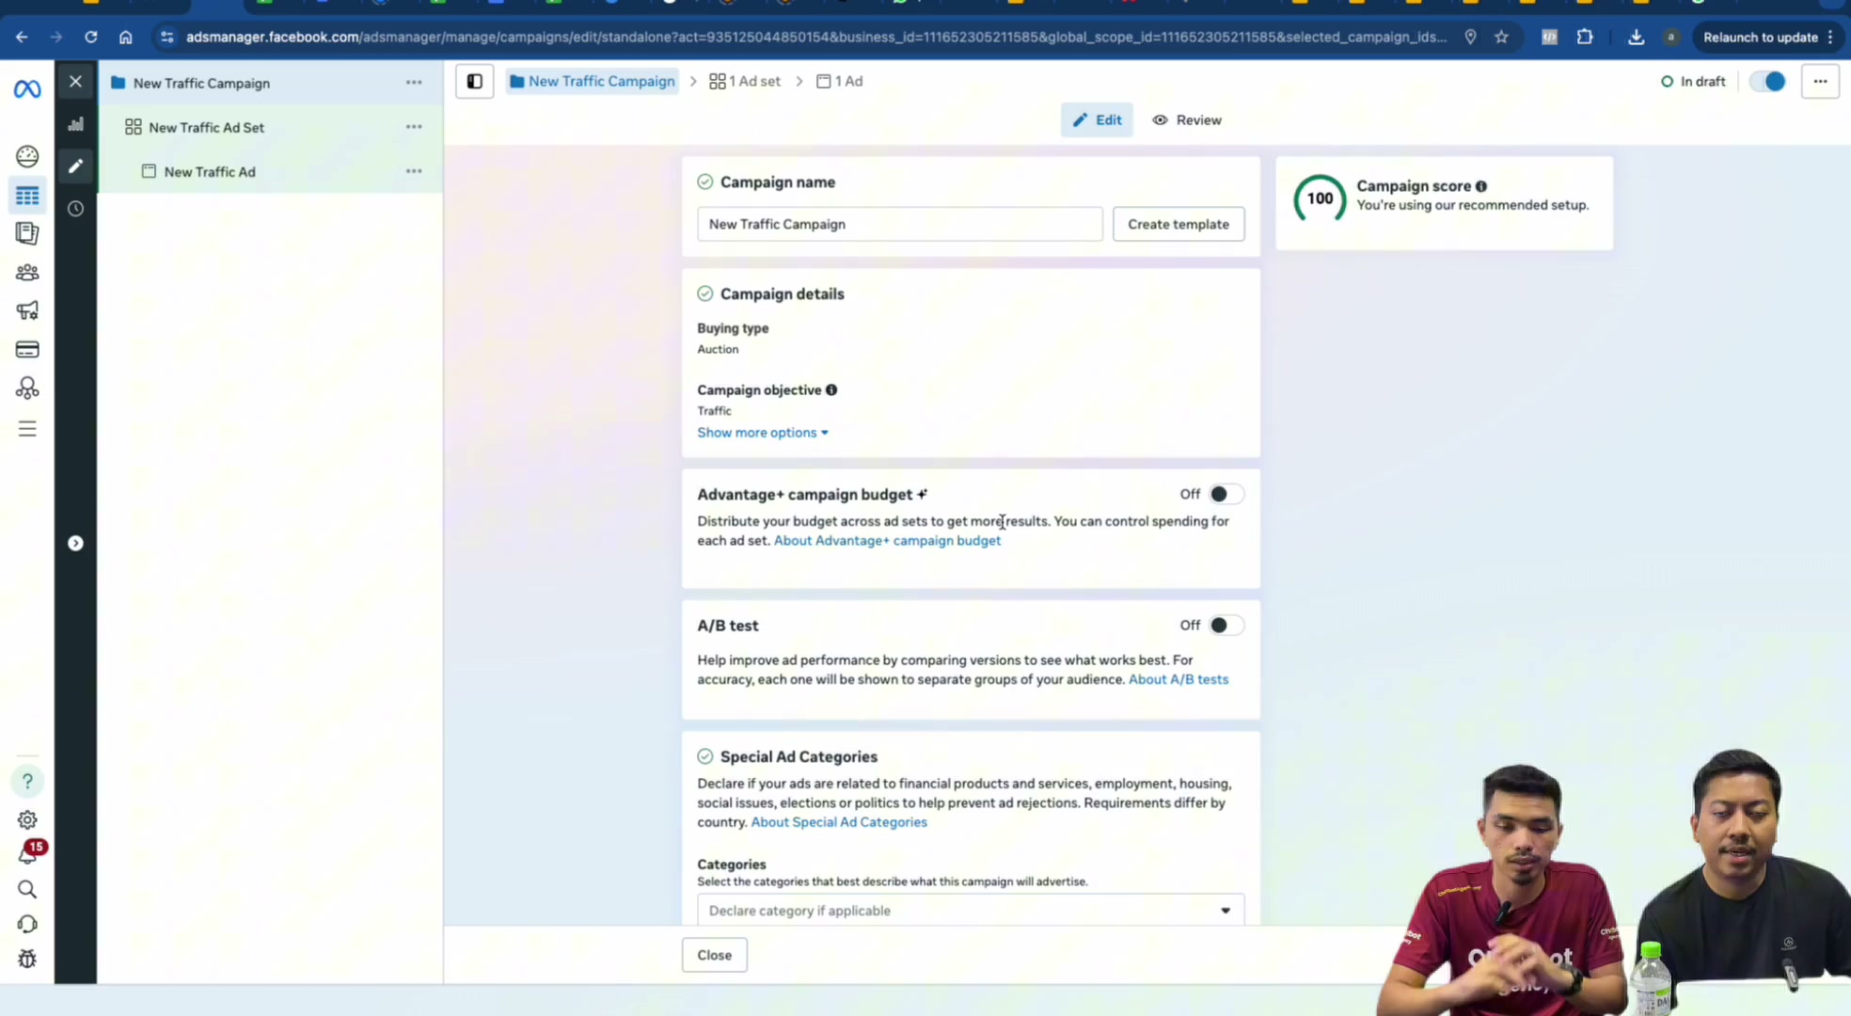The height and width of the screenshot is (1016, 1851).
Task: Open the Search magnifier icon in sidebar
Action: (27, 890)
